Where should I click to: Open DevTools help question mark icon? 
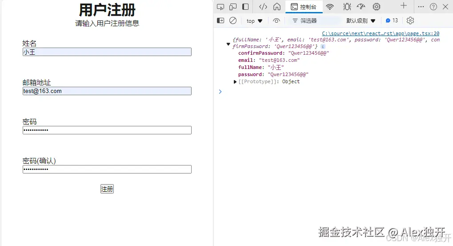tap(433, 7)
